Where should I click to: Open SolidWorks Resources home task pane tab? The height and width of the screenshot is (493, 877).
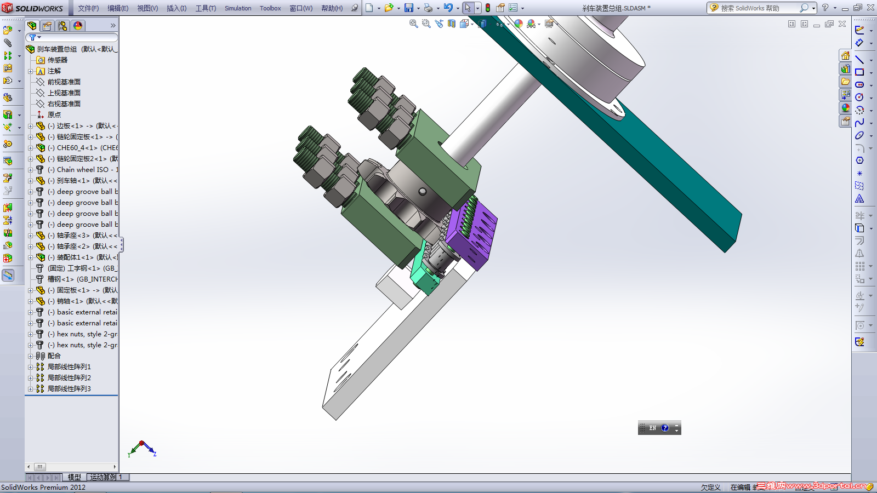pyautogui.click(x=846, y=55)
